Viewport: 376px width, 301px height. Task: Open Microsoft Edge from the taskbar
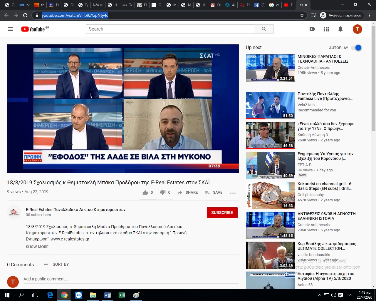[x=50, y=295]
